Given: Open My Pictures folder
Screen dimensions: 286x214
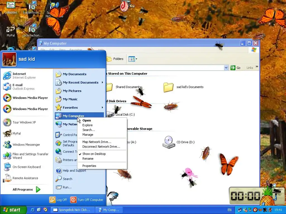Looking at the screenshot, I should click(79, 91).
